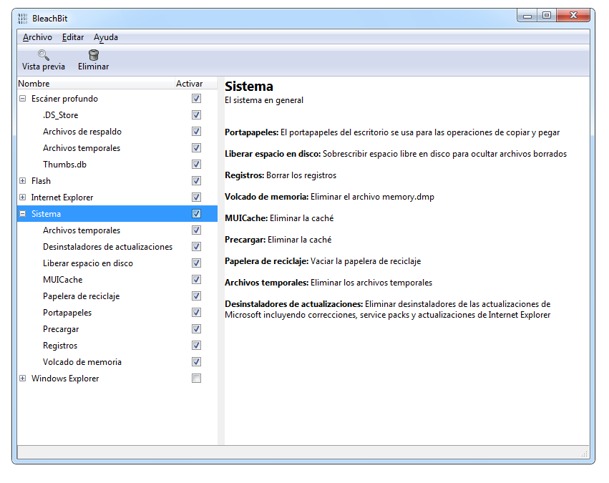Uncheck the Thumbs.db option
Screen dimensions: 609x483
196,164
